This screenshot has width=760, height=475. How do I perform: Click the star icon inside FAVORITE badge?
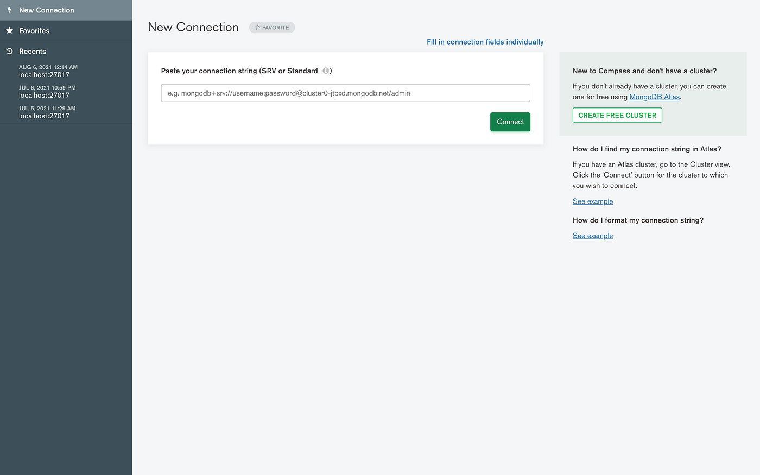coord(258,28)
